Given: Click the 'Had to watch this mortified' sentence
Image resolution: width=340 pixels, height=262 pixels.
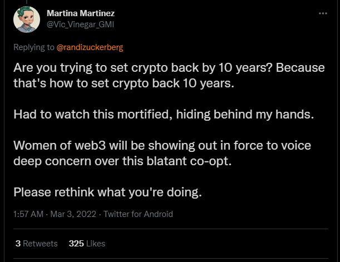Looking at the screenshot, I should (164, 115).
